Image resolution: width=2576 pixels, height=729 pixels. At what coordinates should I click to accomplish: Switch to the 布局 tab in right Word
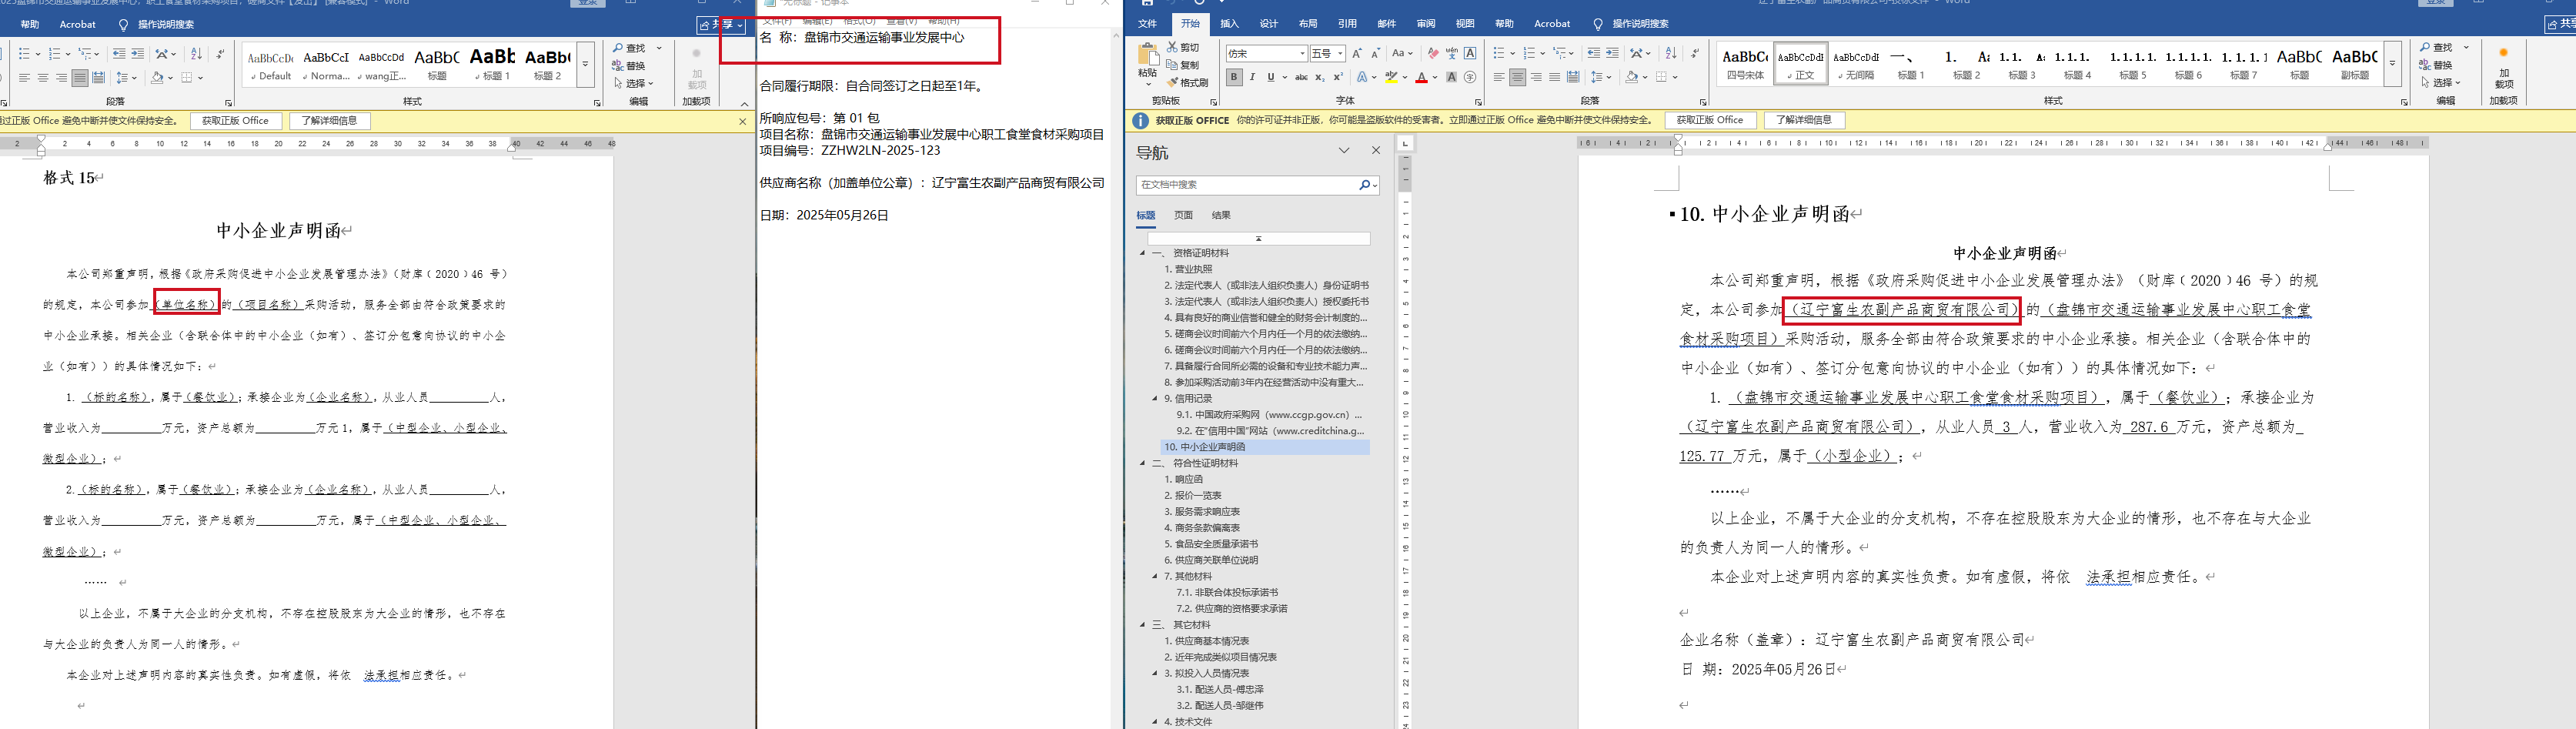pyautogui.click(x=1308, y=24)
